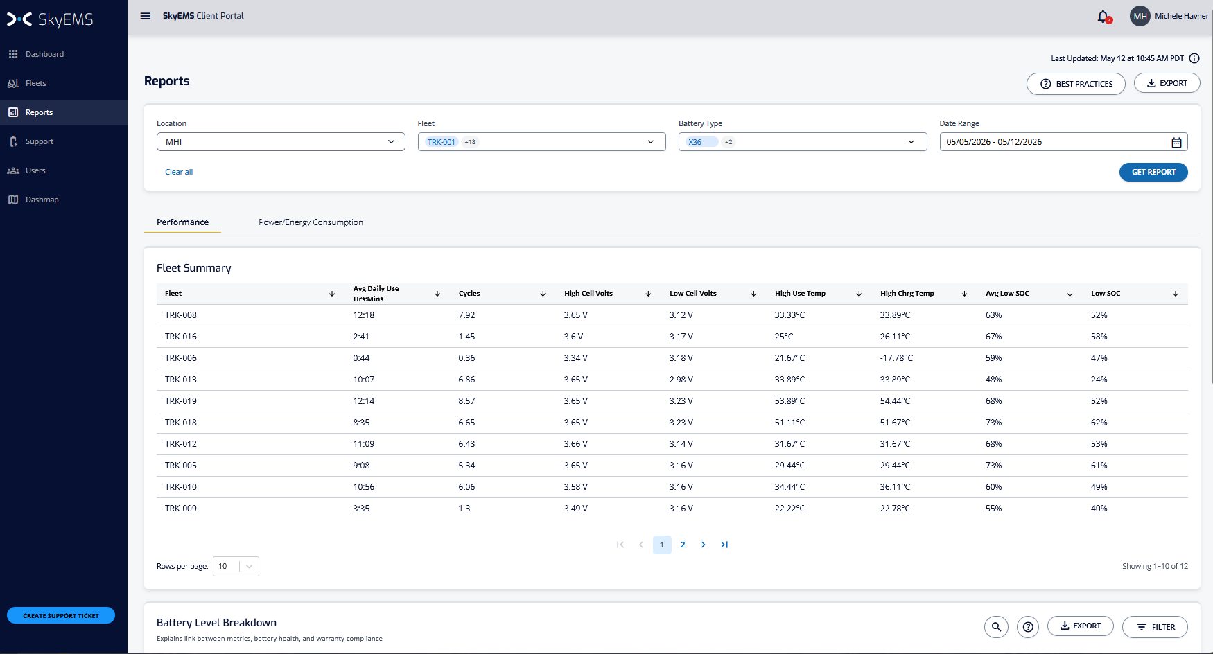The width and height of the screenshot is (1213, 654).
Task: Click the TRK-008 fleet row
Action: coord(672,315)
